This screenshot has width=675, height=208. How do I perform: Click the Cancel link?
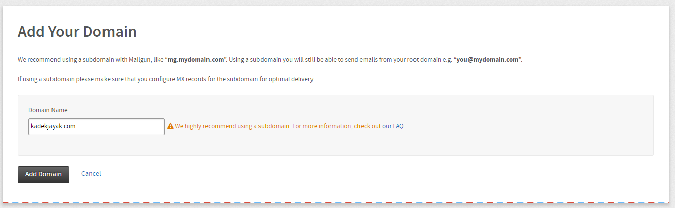pos(91,174)
